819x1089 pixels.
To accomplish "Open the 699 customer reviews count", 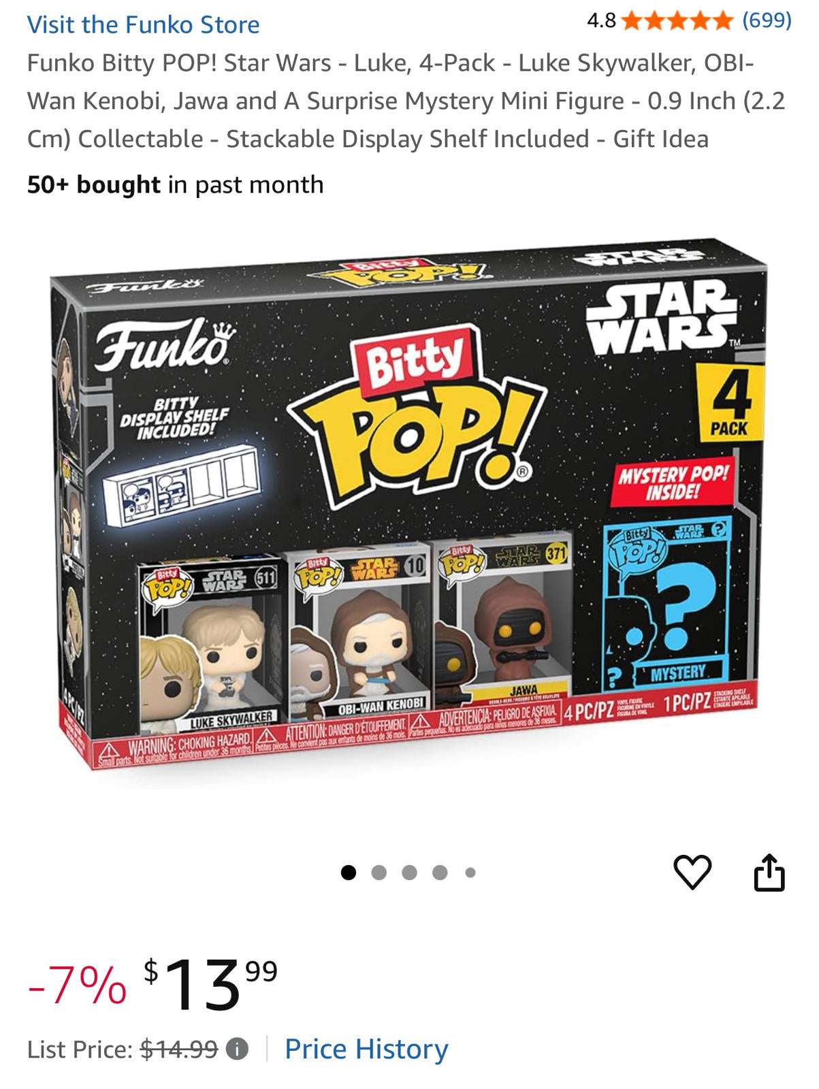I will (767, 20).
